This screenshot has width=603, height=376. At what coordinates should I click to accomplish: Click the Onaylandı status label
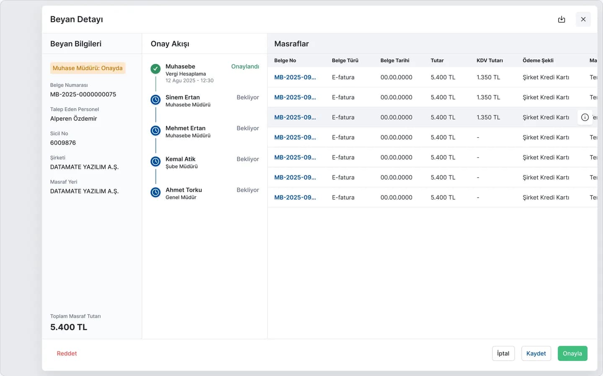pyautogui.click(x=245, y=66)
